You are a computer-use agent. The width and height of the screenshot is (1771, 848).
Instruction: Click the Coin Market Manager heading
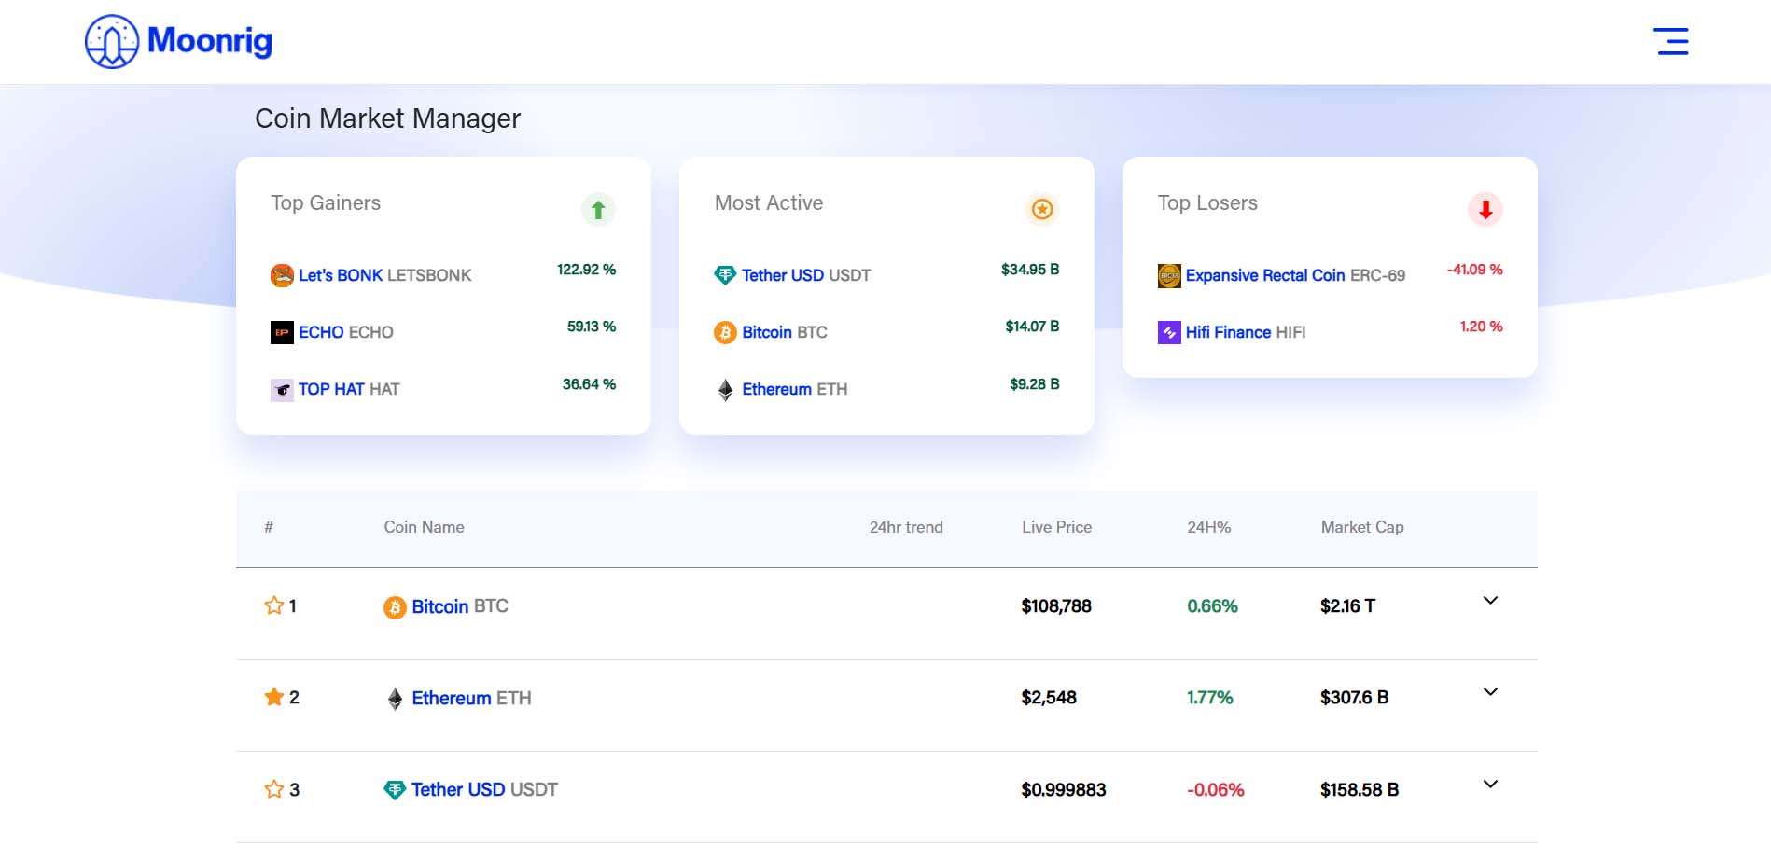point(387,118)
